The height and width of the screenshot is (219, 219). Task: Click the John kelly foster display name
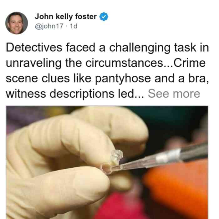click(x=66, y=17)
